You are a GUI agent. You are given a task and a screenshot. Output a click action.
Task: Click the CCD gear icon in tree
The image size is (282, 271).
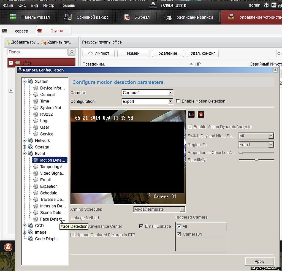click(31, 226)
